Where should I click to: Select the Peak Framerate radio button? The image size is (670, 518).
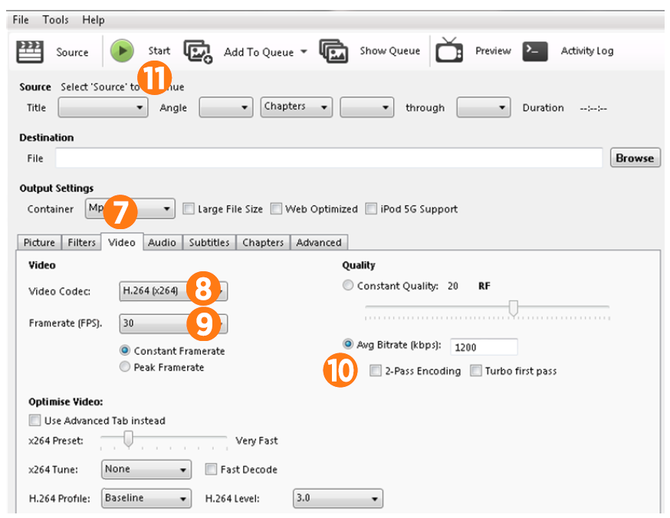click(x=125, y=367)
